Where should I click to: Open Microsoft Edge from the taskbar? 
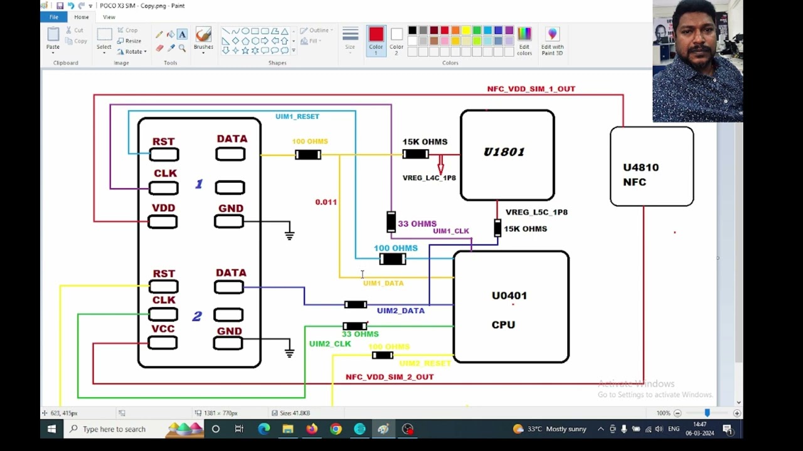click(x=263, y=429)
